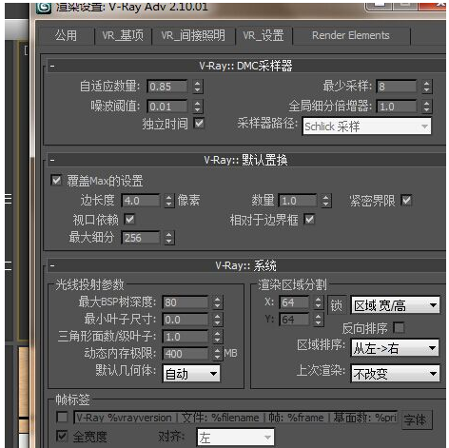Switch to the 公用 tab
This screenshot has height=448, width=449.
coord(66,35)
